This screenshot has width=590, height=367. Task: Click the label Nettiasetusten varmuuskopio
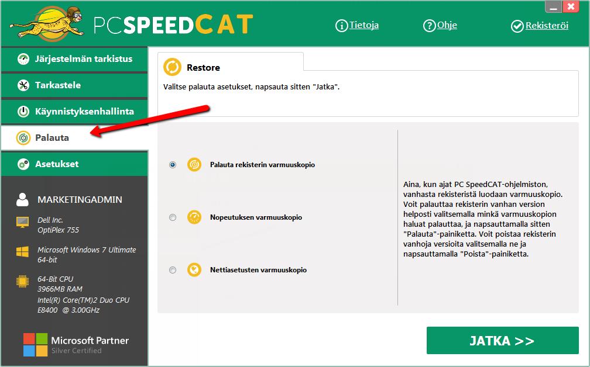coord(258,270)
